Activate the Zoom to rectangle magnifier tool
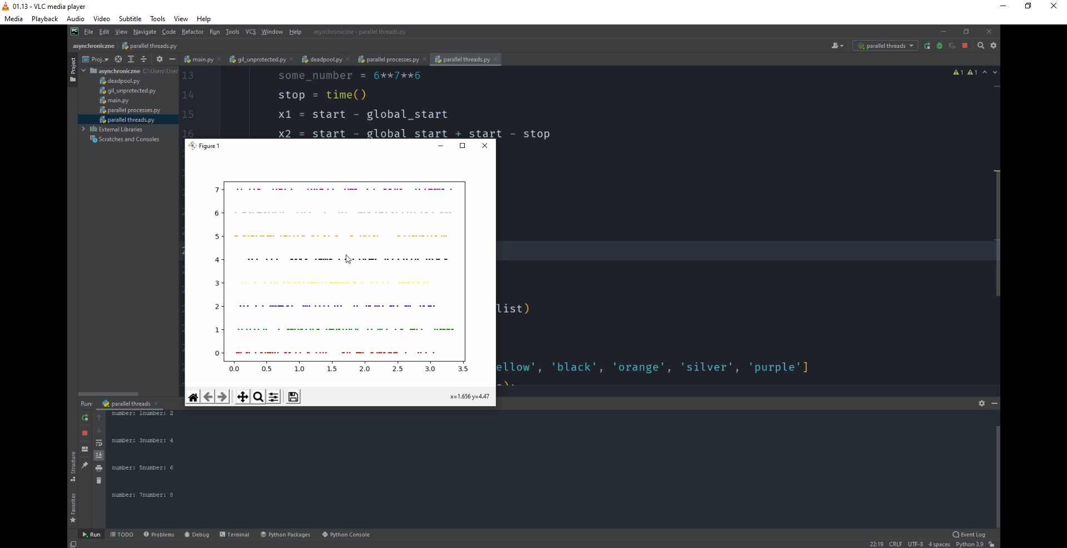The image size is (1067, 548). click(258, 397)
